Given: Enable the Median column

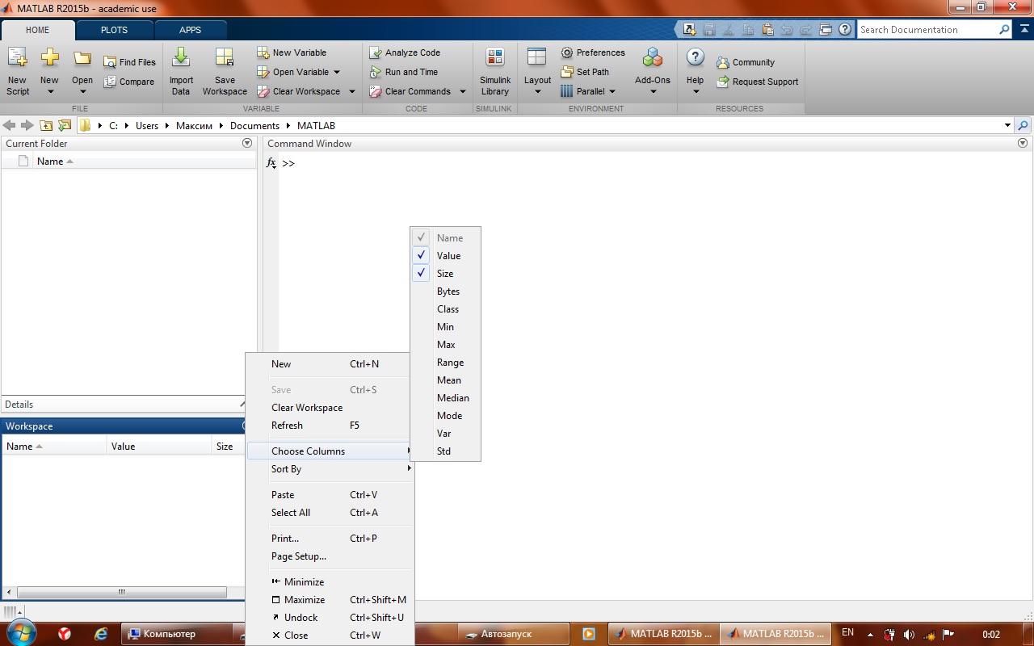Looking at the screenshot, I should [446, 398].
